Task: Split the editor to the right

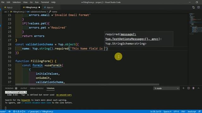Action: pos(199,8)
